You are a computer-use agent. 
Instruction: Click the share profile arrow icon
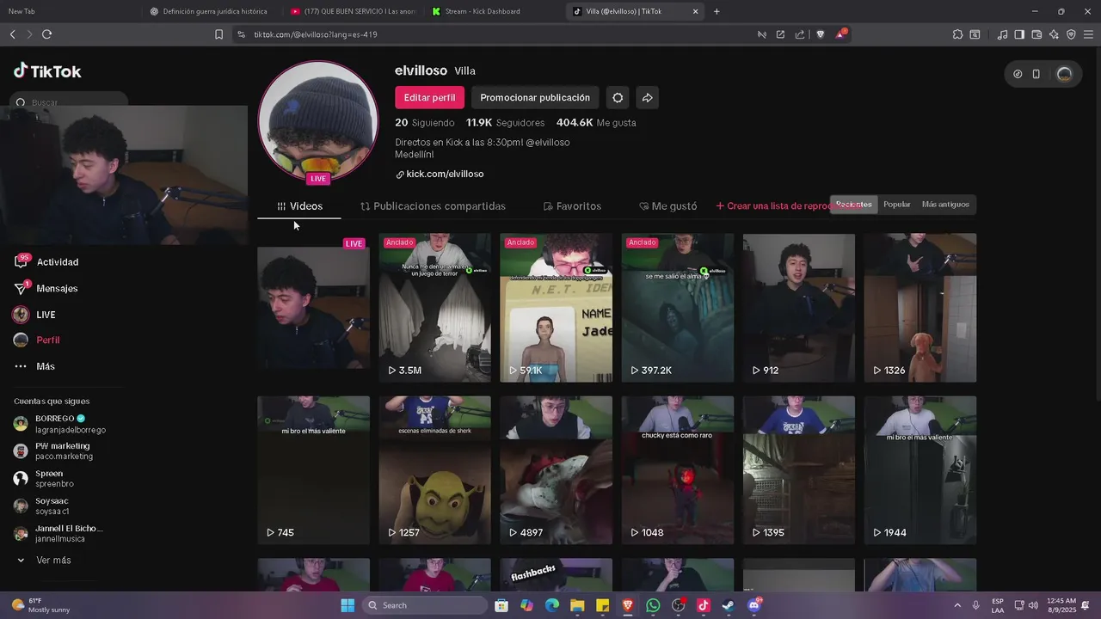pos(648,97)
